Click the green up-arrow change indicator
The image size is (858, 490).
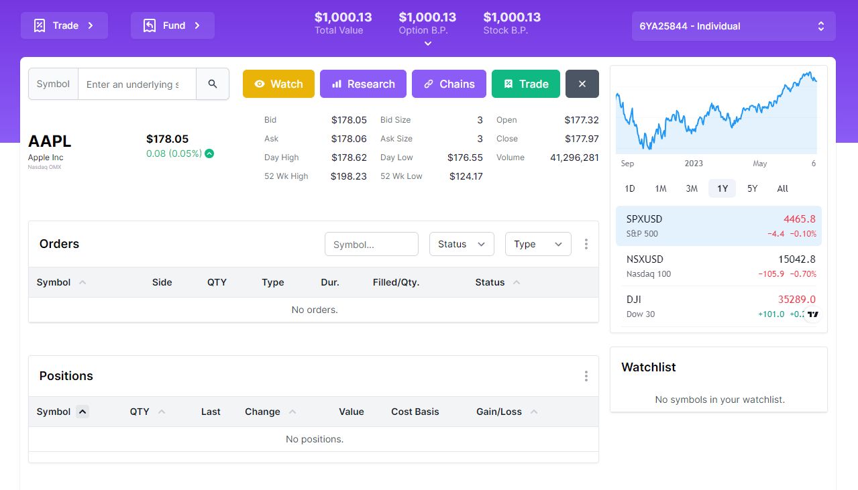click(209, 154)
